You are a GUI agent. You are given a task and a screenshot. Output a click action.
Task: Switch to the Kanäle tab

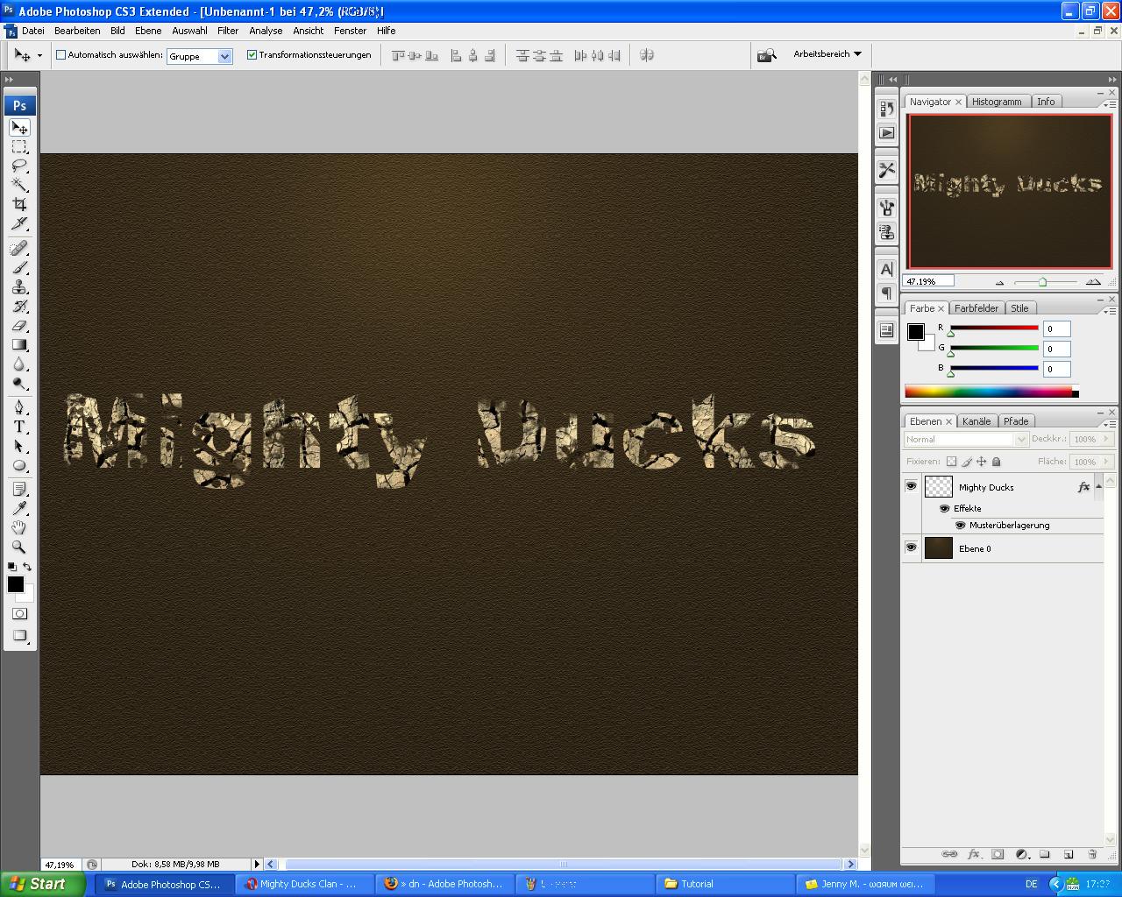click(x=976, y=421)
